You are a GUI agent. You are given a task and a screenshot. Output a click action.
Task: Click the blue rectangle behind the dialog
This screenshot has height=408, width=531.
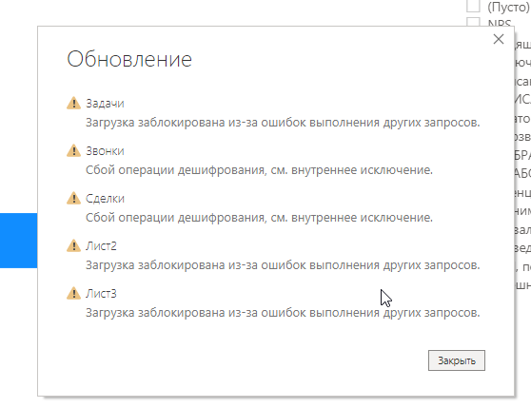[x=19, y=241]
